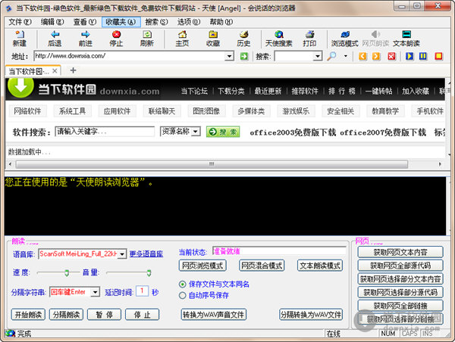
Task: Go forward with the 前进 icon
Action: click(85, 39)
